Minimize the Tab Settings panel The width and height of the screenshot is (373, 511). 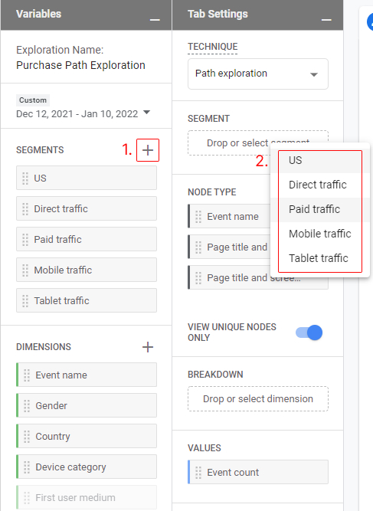pos(326,20)
